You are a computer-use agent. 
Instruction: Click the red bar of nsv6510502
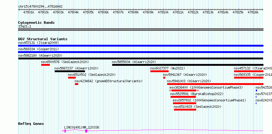click(x=72, y=78)
